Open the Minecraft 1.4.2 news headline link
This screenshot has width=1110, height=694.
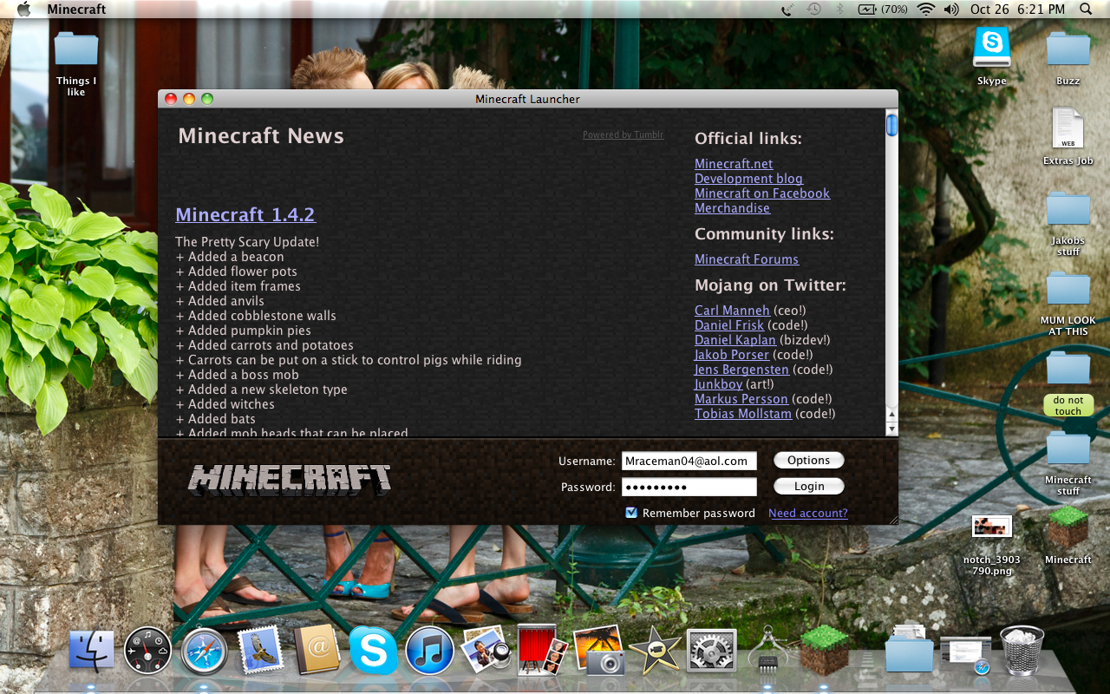[245, 214]
